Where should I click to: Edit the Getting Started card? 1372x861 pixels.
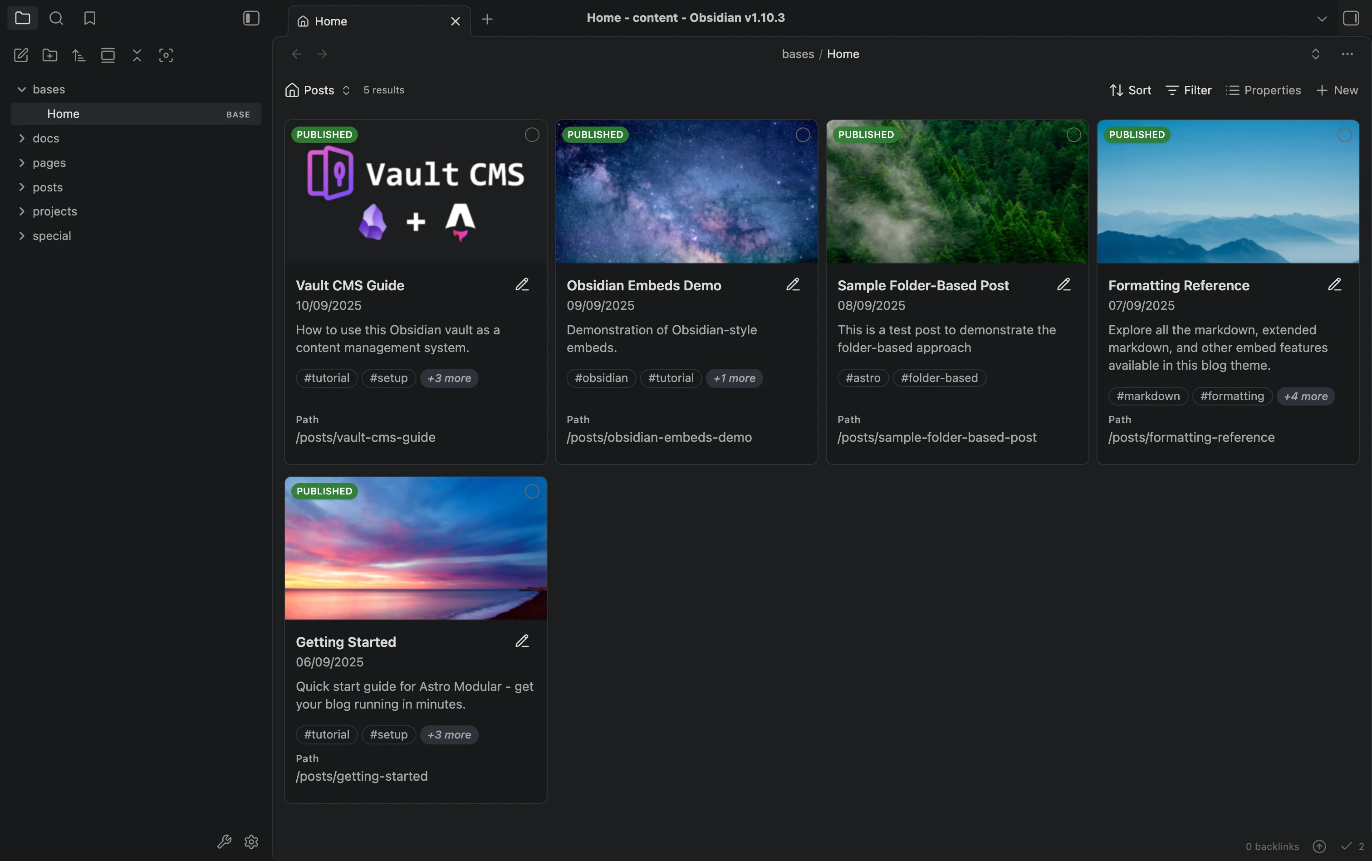522,641
